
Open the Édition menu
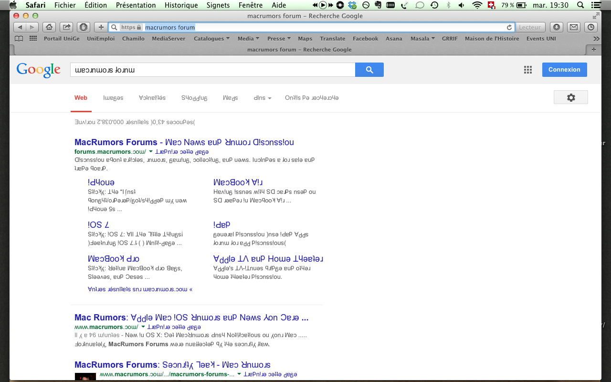point(95,5)
